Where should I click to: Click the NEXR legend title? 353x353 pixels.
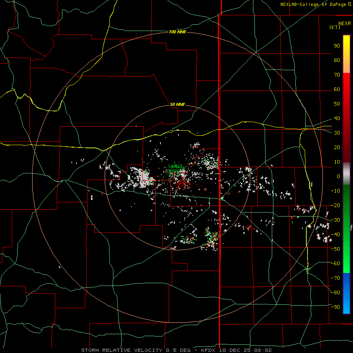pos(344,24)
